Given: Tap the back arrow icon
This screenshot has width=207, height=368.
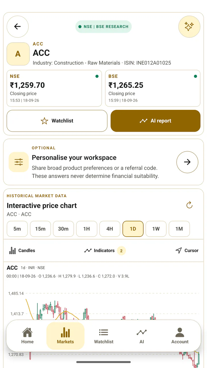Looking at the screenshot, I should pyautogui.click(x=18, y=27).
